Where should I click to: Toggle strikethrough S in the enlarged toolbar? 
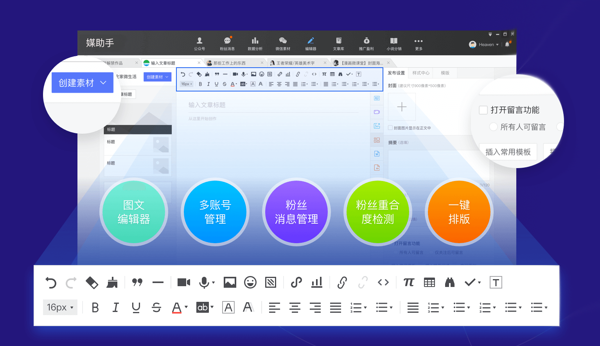[x=156, y=308]
